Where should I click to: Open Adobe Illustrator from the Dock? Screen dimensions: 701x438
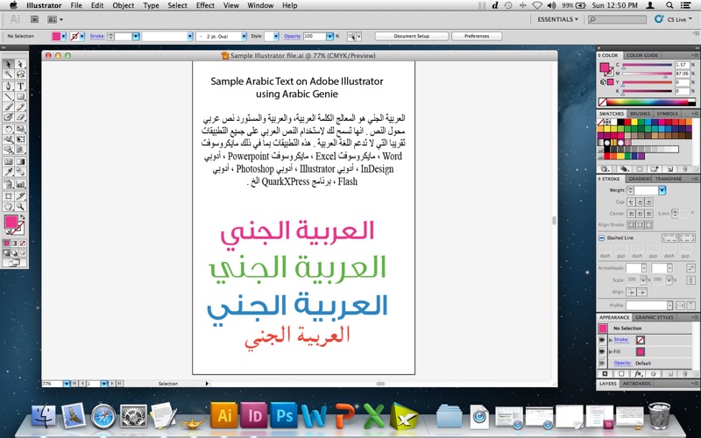click(224, 415)
